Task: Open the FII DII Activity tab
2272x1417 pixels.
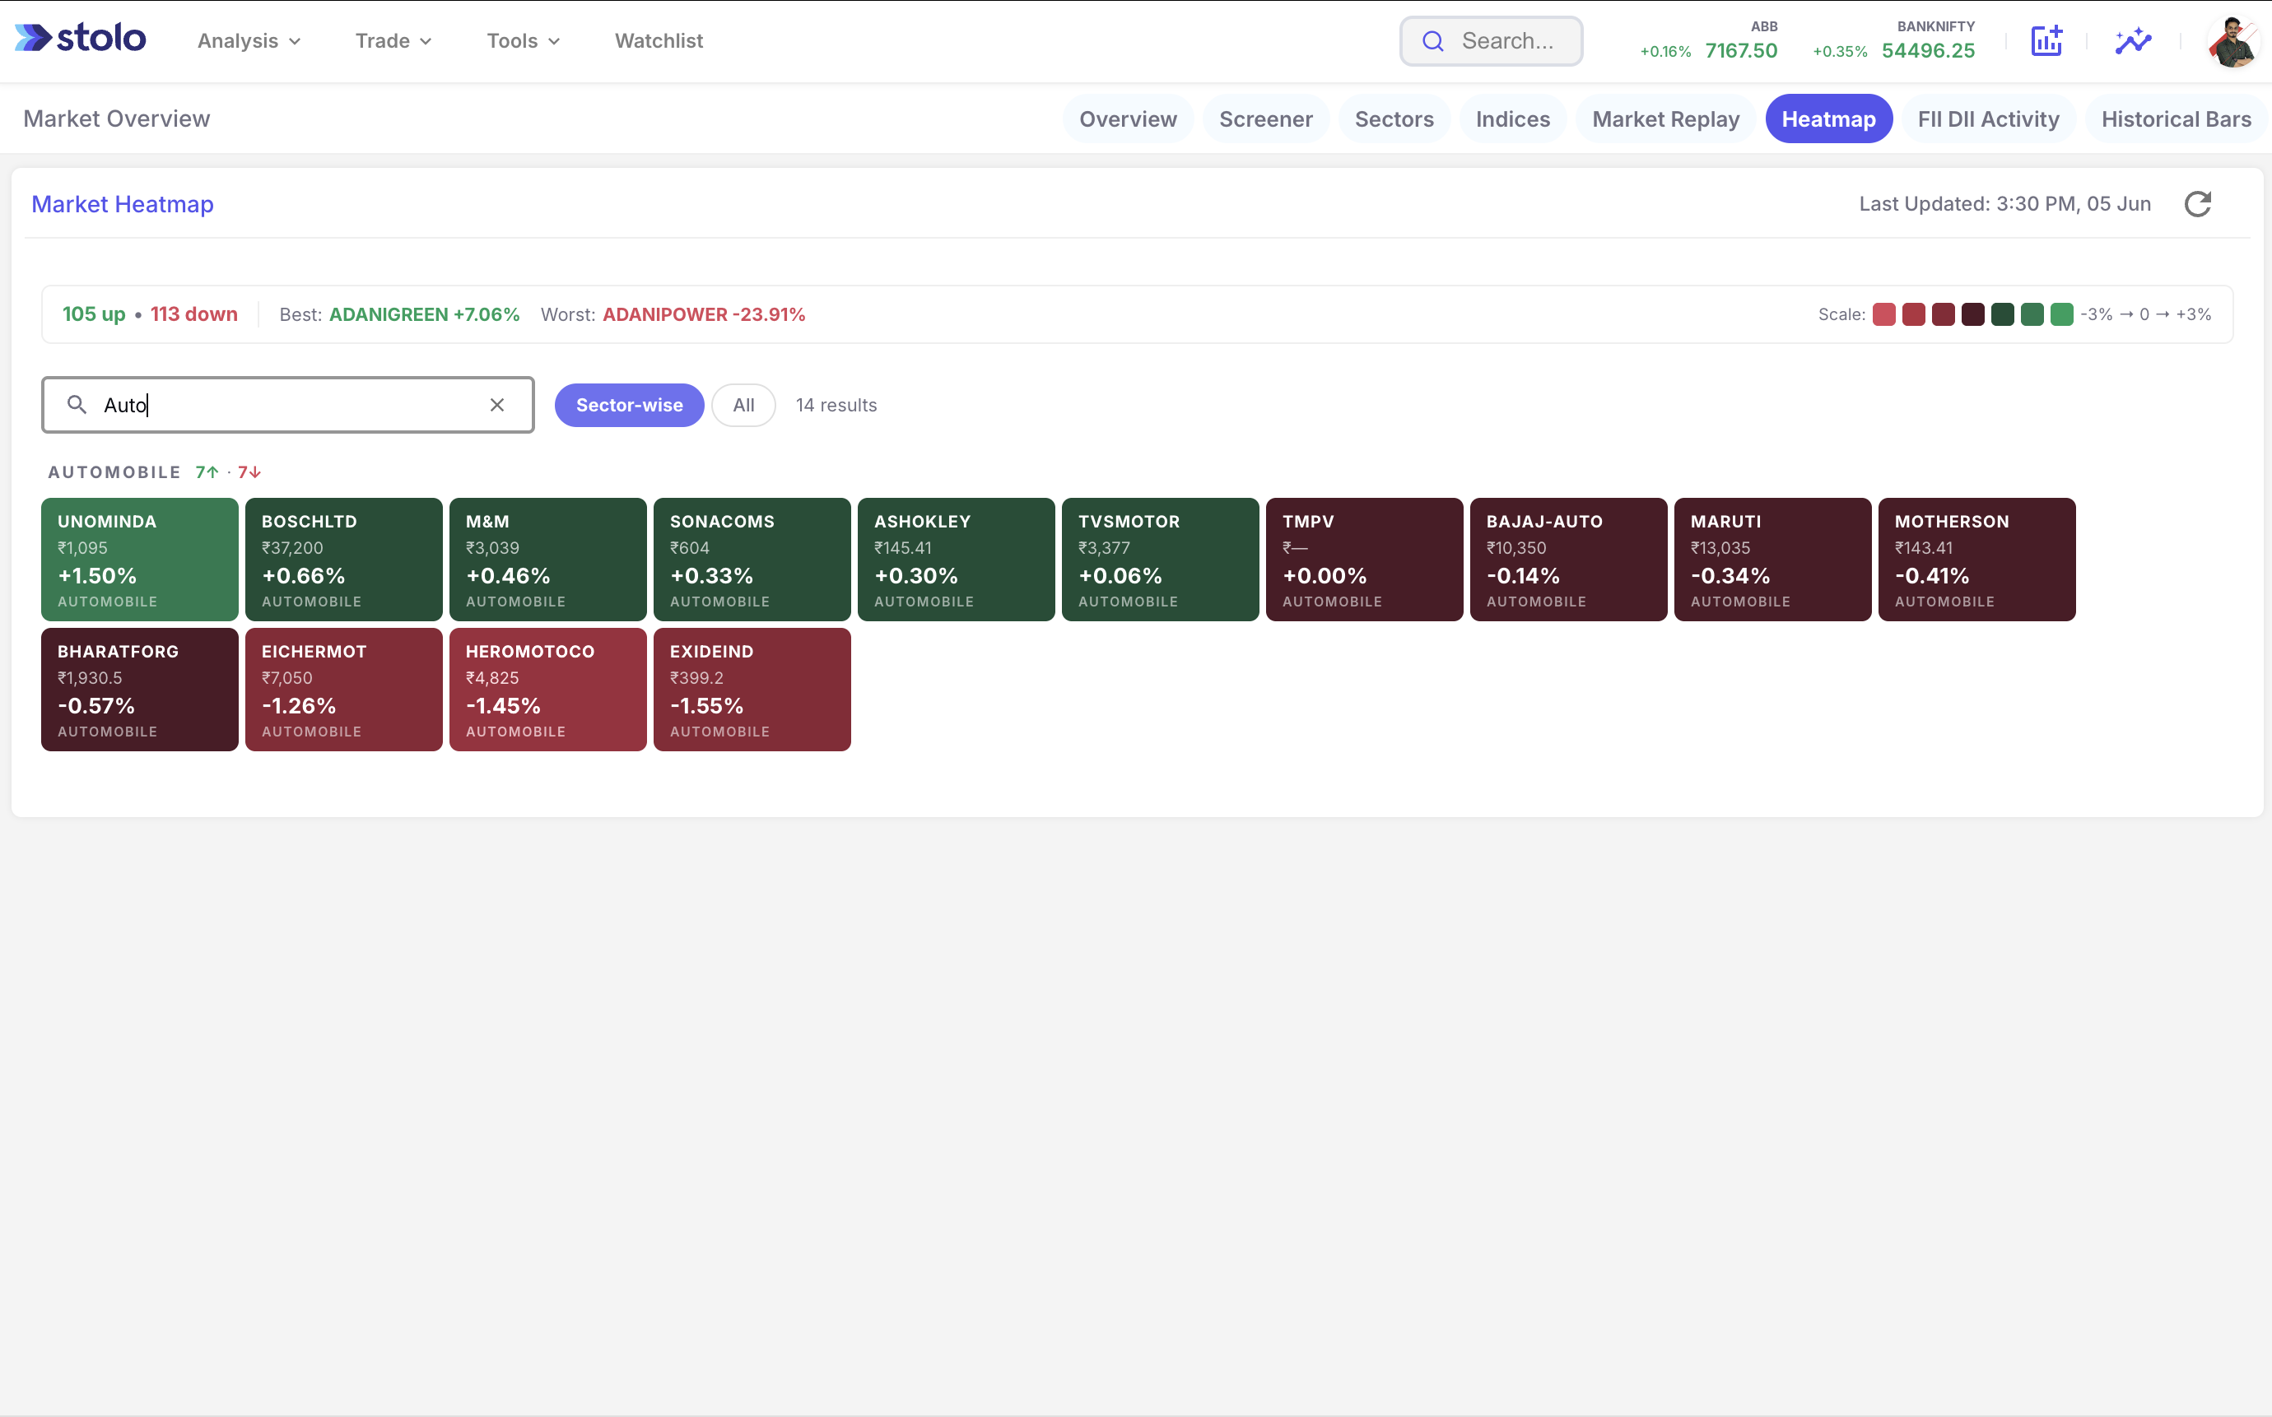Action: click(1988, 119)
